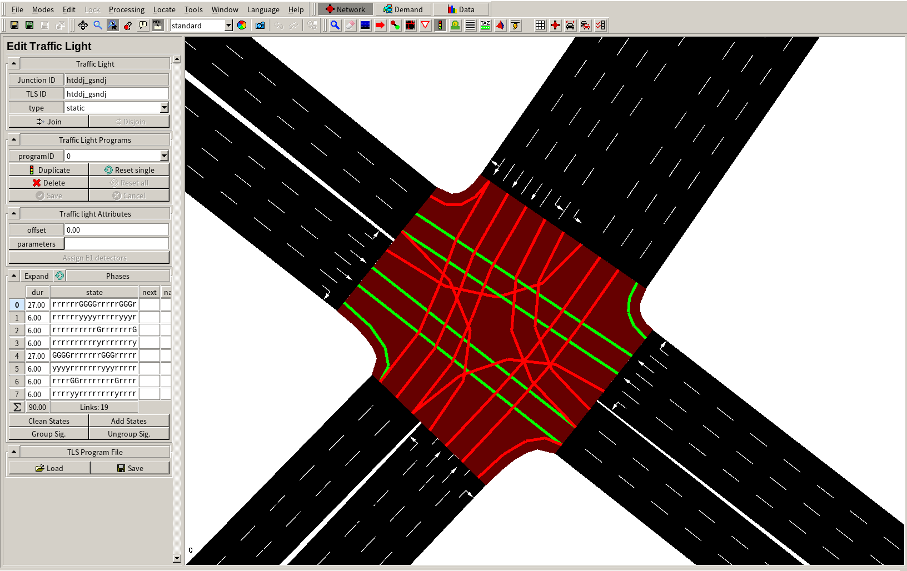
Task: Collapse the Traffic Light Programs section
Action: tap(14, 140)
